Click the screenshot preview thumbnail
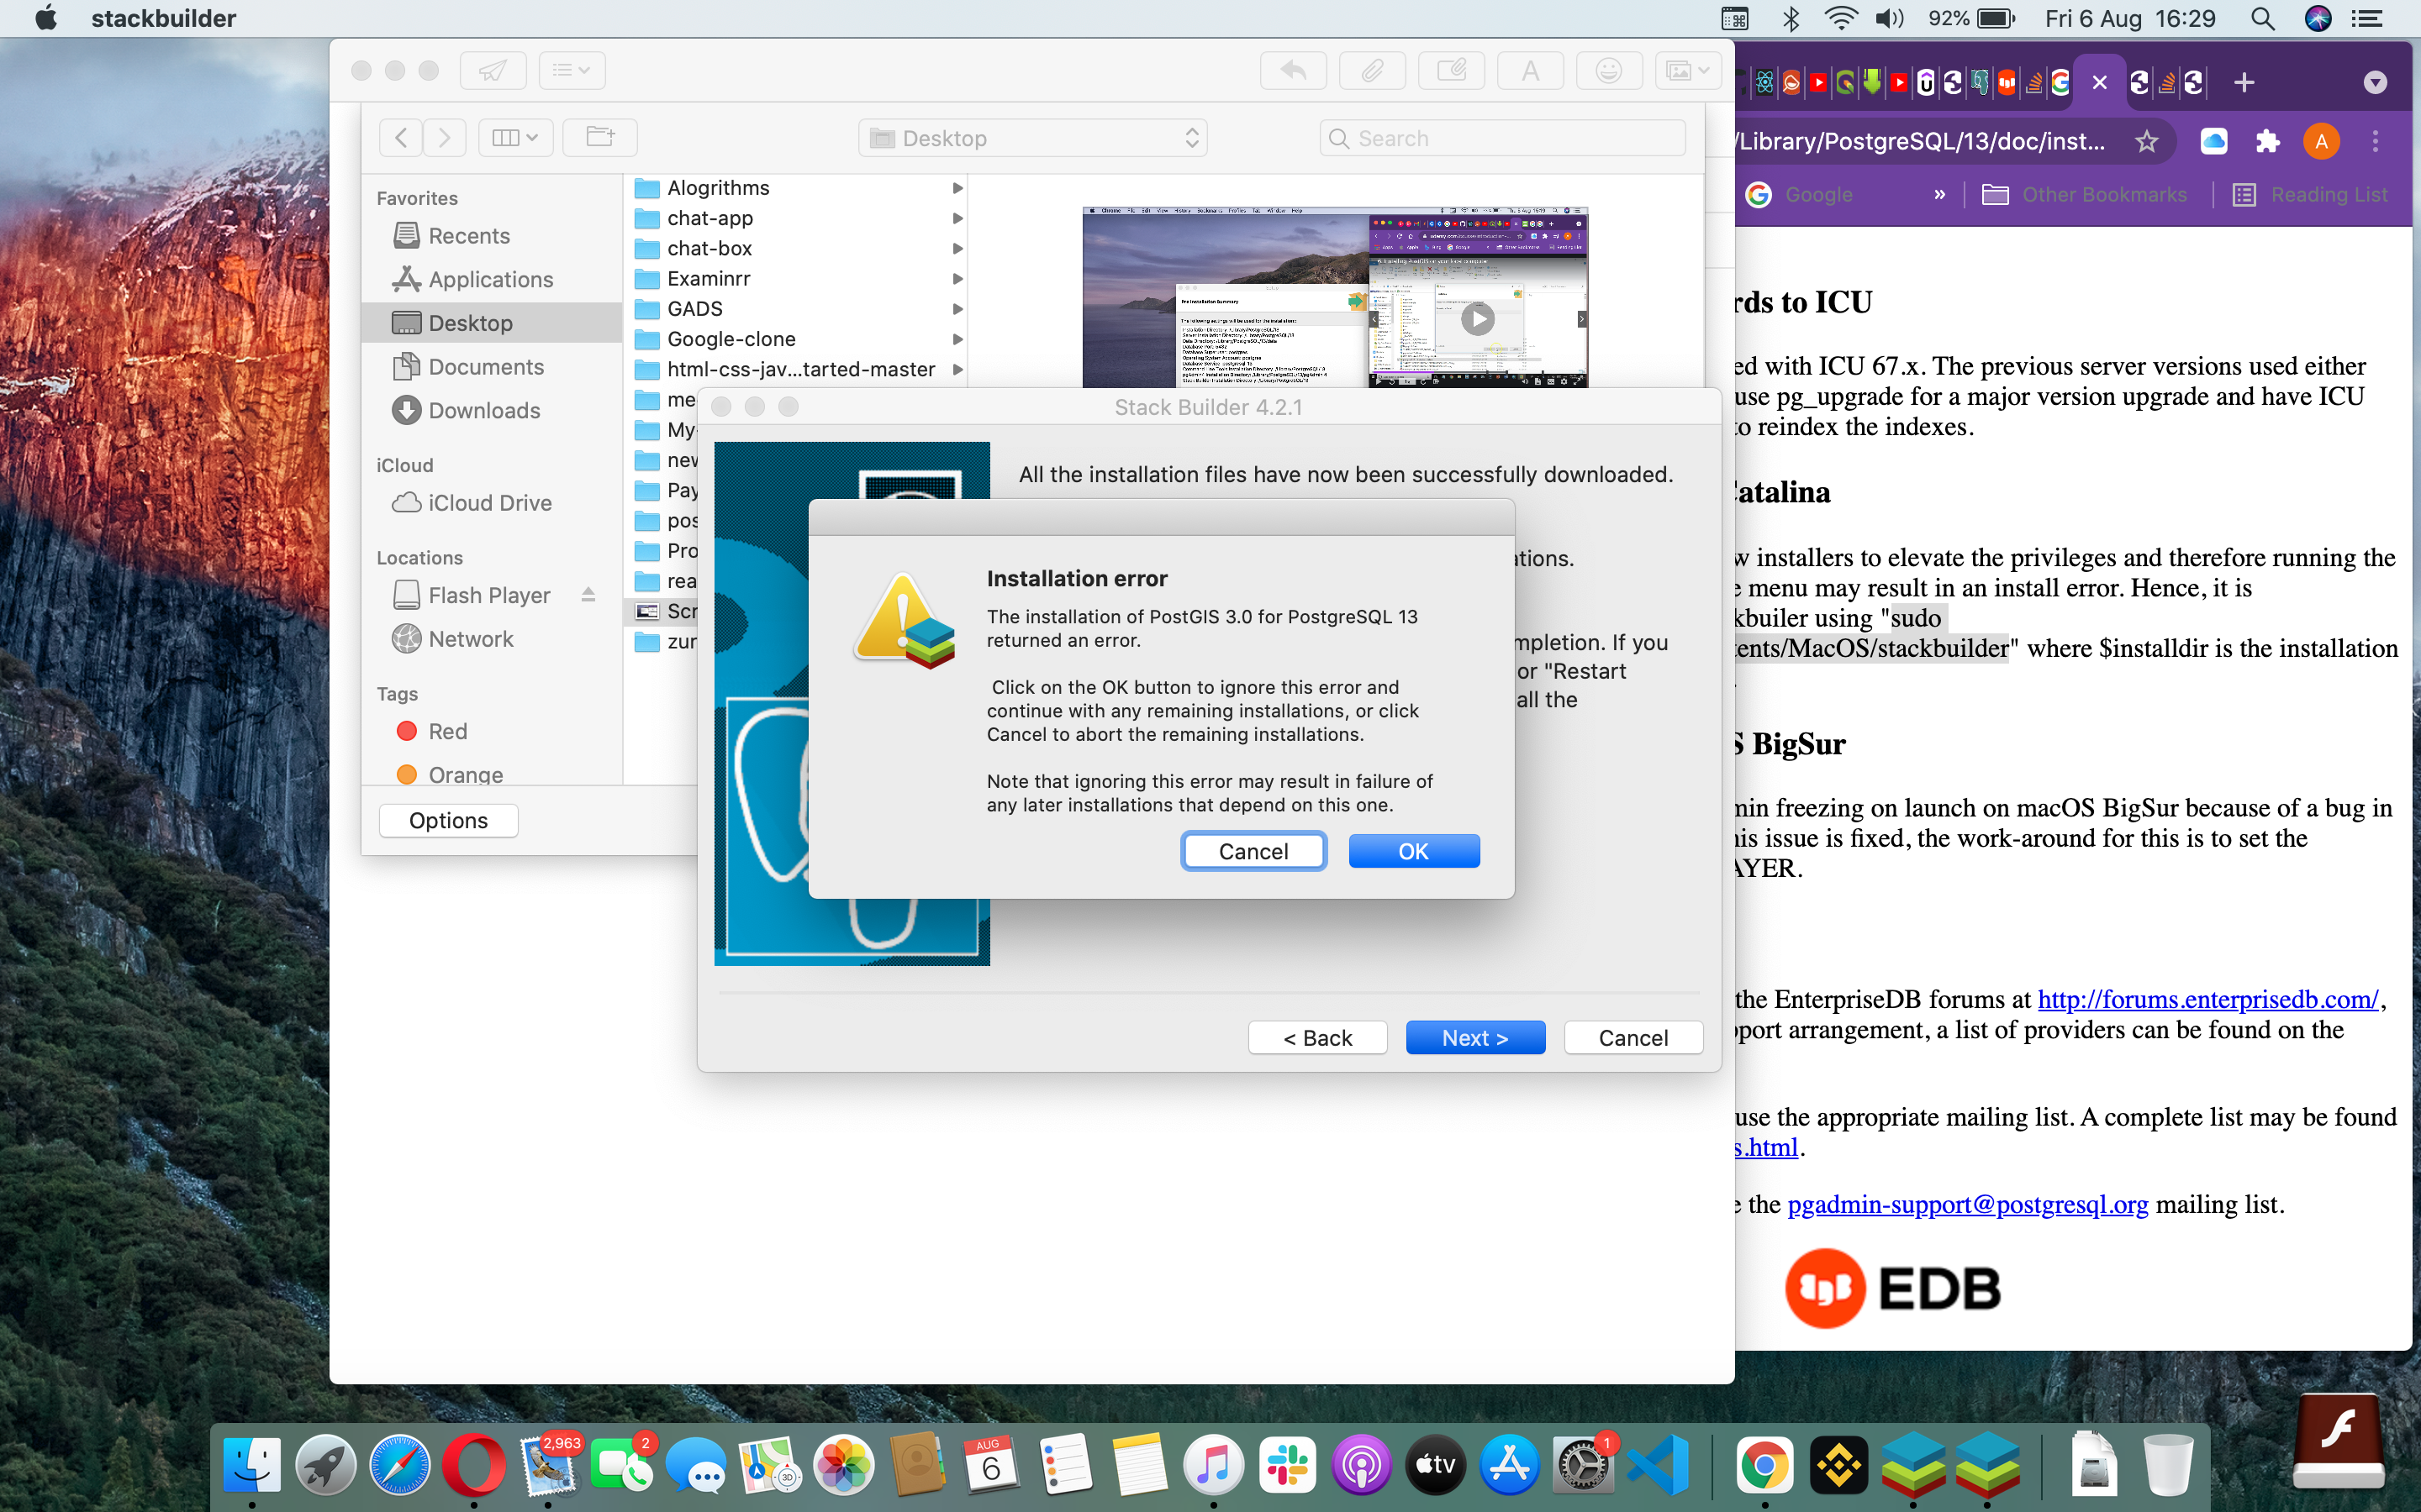Image resolution: width=2421 pixels, height=1512 pixels. [1335, 297]
